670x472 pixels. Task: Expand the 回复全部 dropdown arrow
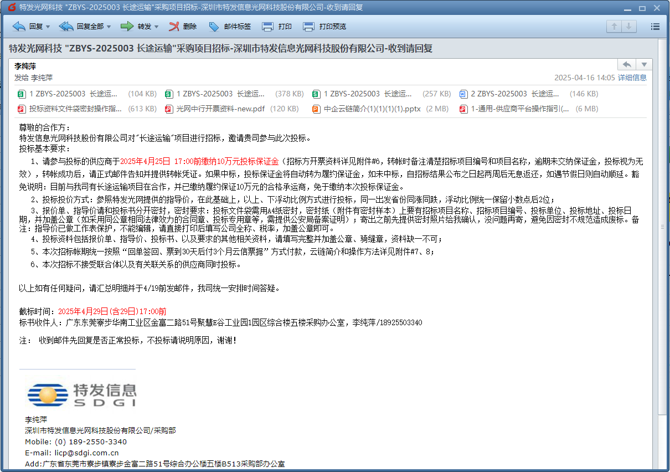[109, 27]
